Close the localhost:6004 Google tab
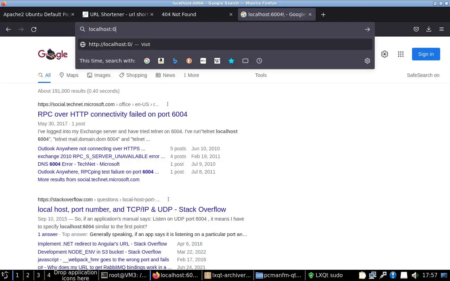 click(310, 14)
